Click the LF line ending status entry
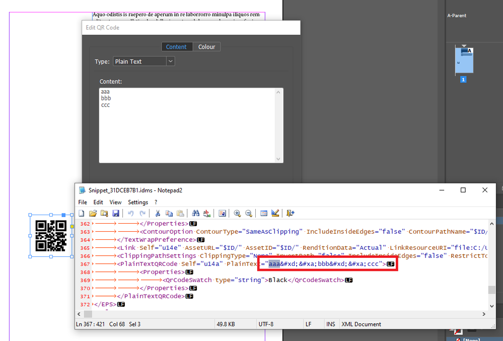This screenshot has width=503, height=341. pyautogui.click(x=308, y=324)
